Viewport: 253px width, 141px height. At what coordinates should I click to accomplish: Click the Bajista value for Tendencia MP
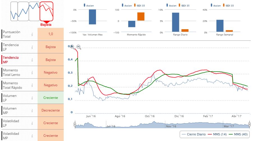point(51,60)
